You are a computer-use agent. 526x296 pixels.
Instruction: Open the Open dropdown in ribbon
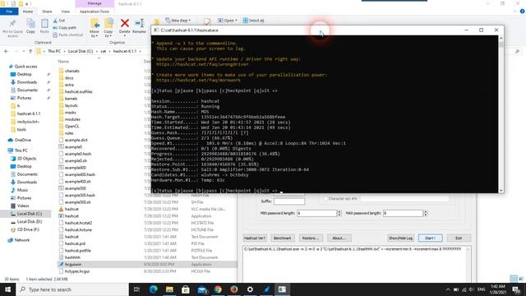point(228,21)
